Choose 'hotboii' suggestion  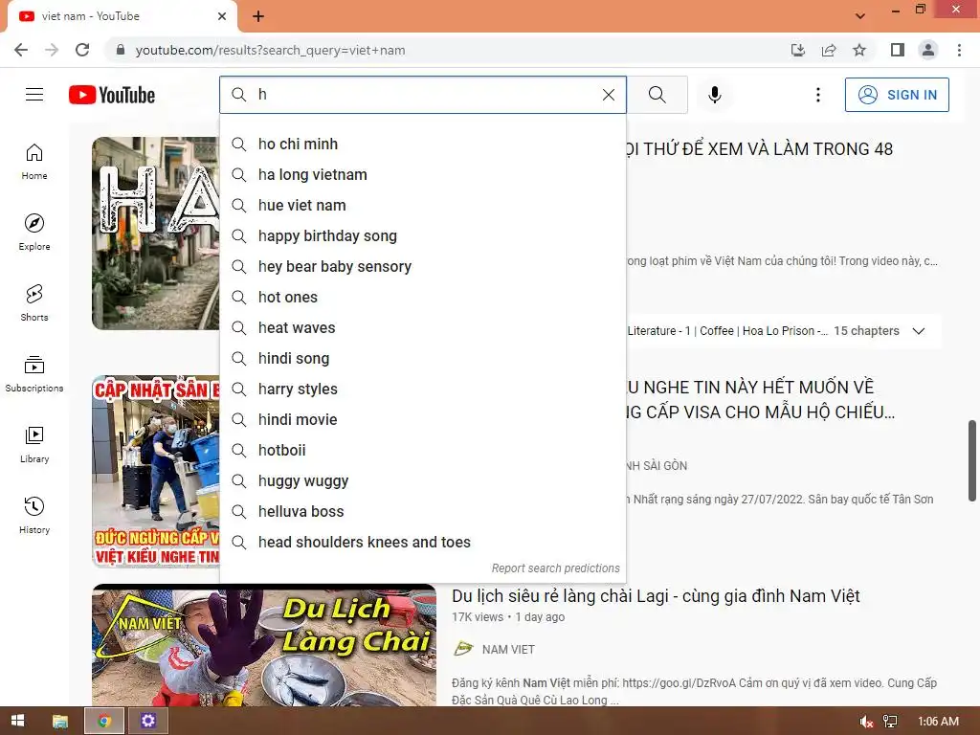[x=423, y=450]
